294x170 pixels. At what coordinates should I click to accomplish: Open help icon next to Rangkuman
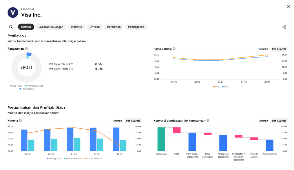click(x=26, y=49)
